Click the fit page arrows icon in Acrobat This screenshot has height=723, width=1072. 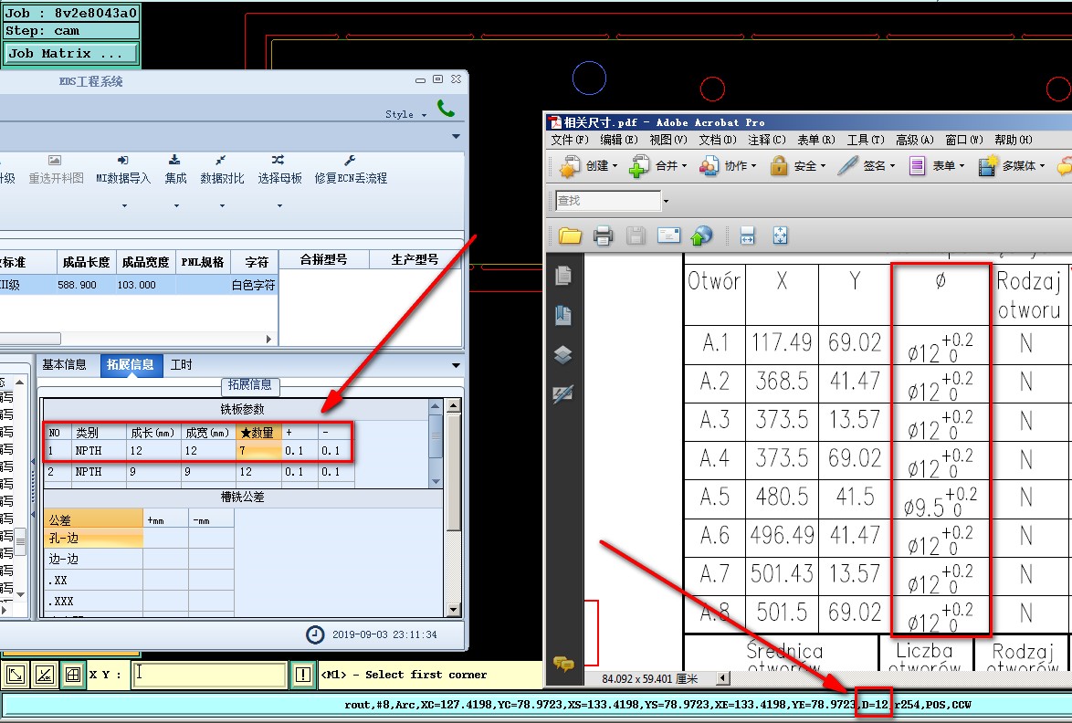point(780,236)
